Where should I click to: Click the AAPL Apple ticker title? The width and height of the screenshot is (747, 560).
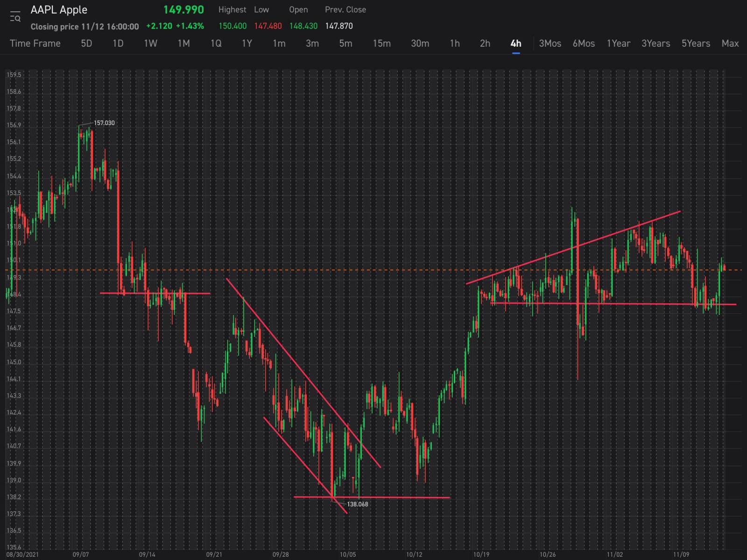click(x=59, y=10)
